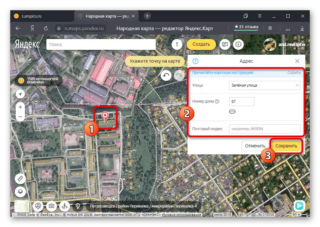Redo the map edit

click(179, 75)
